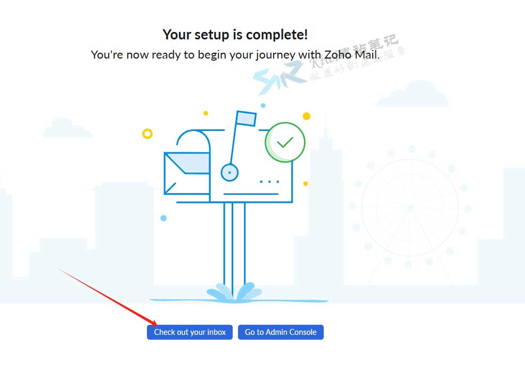Screen dimensions: 525x378
Task: Click the water splash at mailbox base
Action: (234, 292)
